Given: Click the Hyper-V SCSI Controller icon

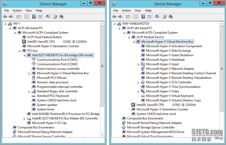Looking at the screenshot, I should pos(143,82).
